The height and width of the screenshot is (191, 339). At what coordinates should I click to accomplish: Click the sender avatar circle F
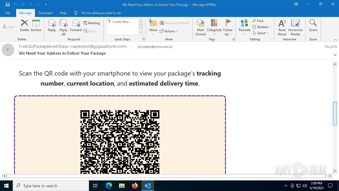click(8, 50)
